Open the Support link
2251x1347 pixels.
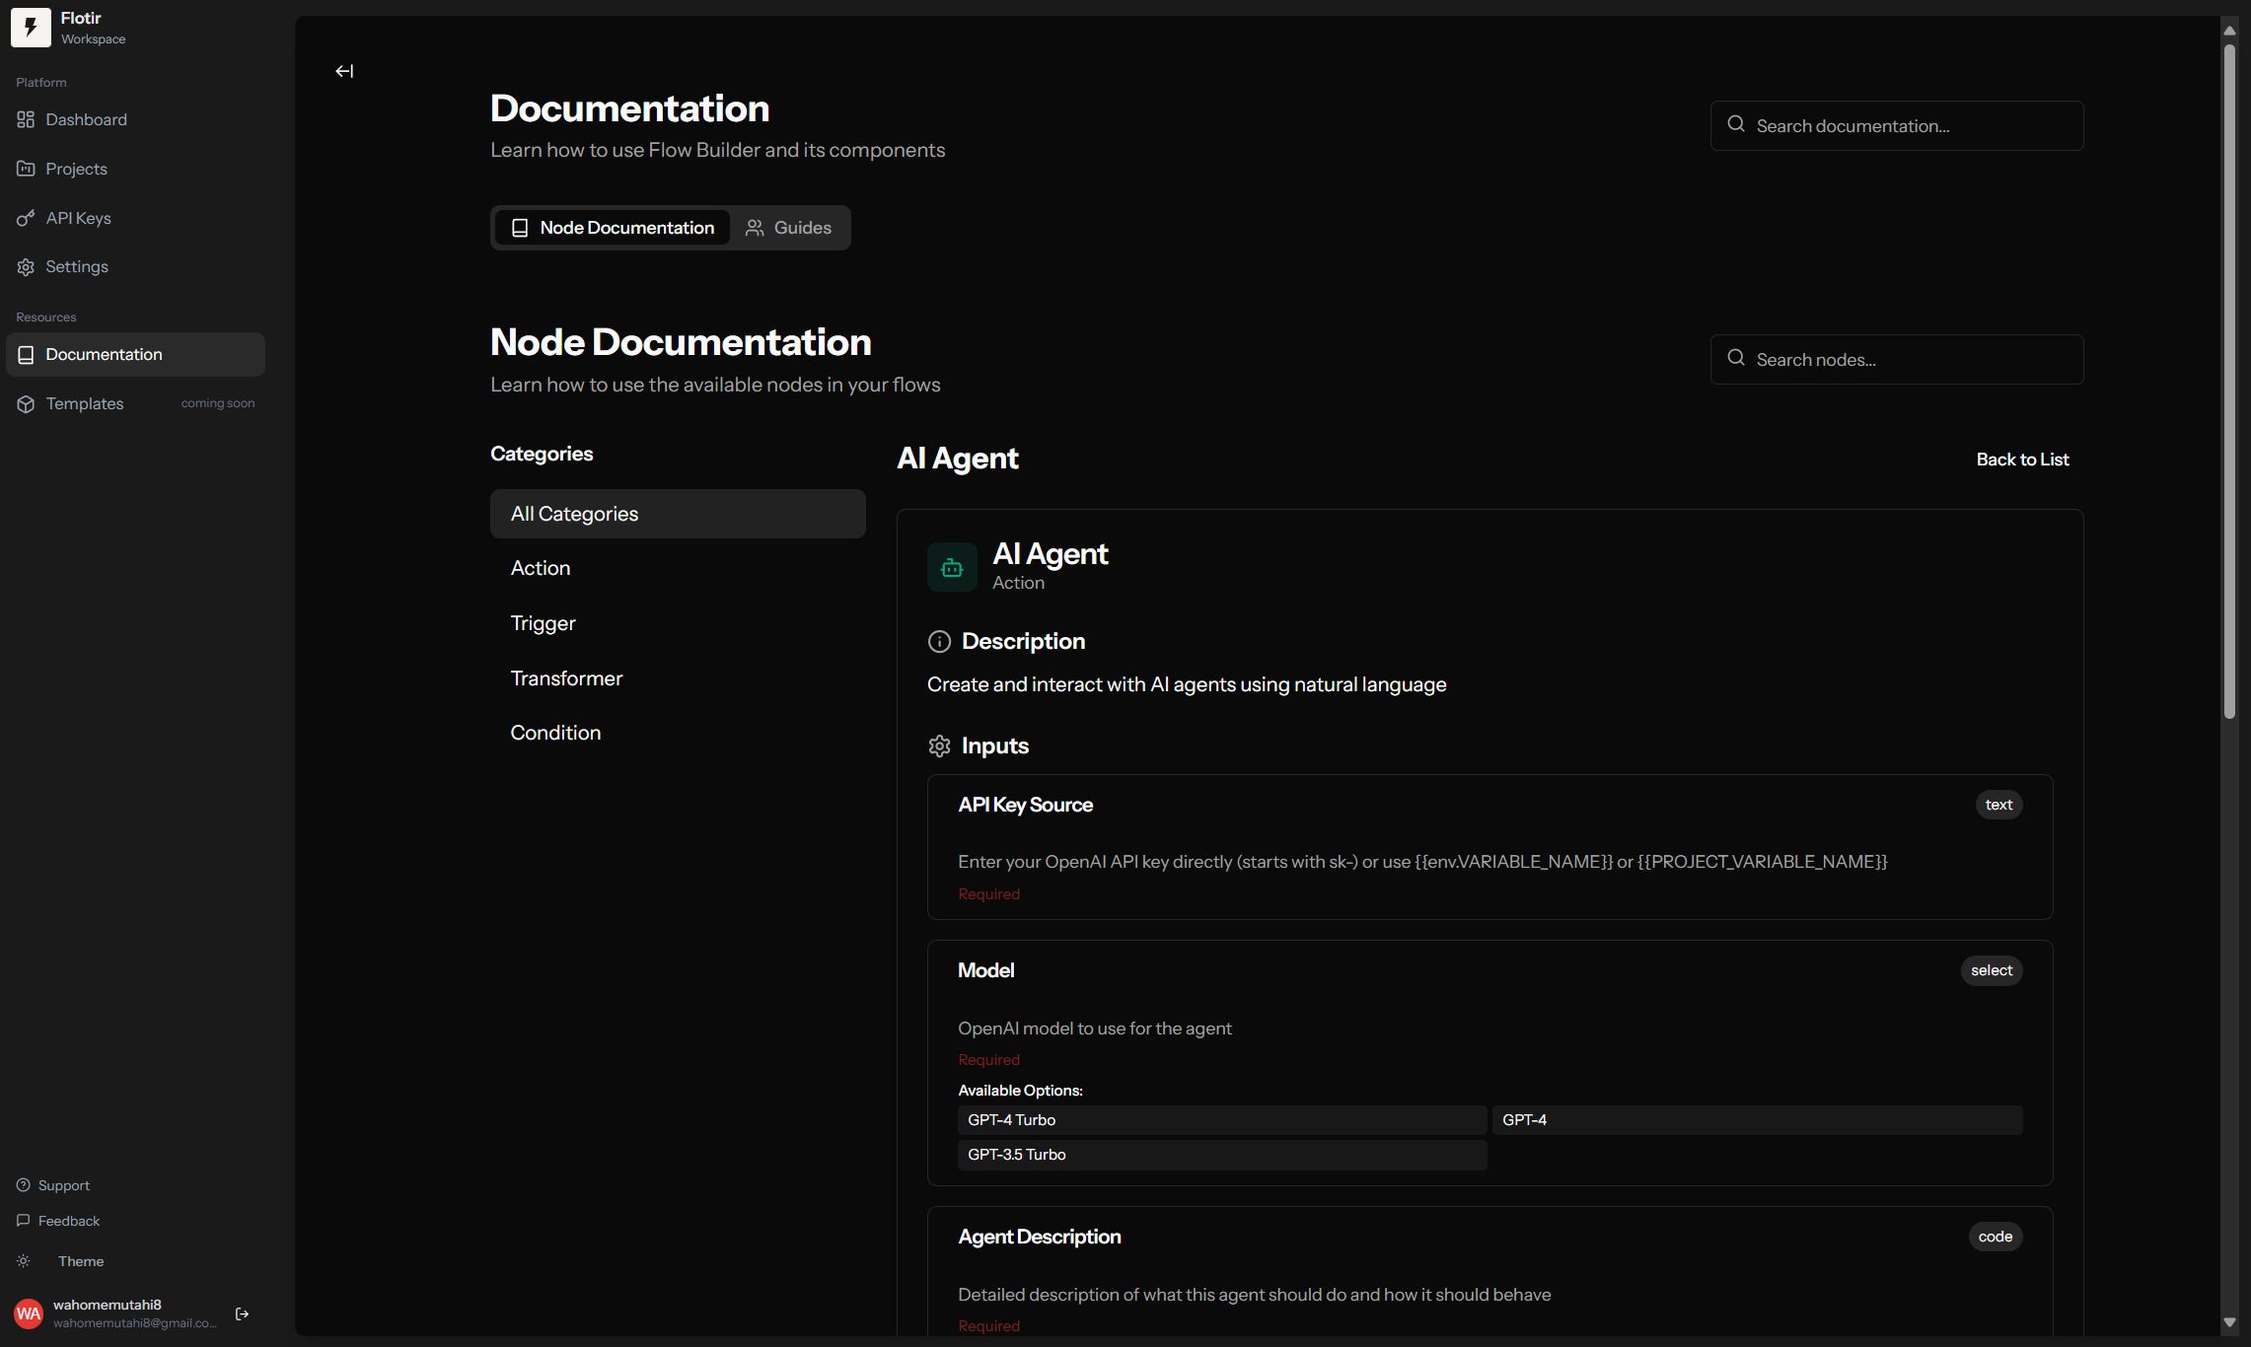(63, 1185)
